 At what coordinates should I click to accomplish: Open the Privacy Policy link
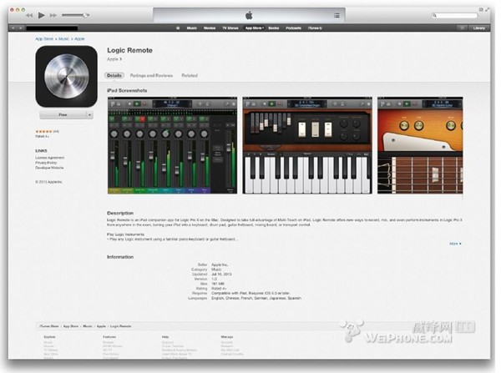pyautogui.click(x=46, y=163)
